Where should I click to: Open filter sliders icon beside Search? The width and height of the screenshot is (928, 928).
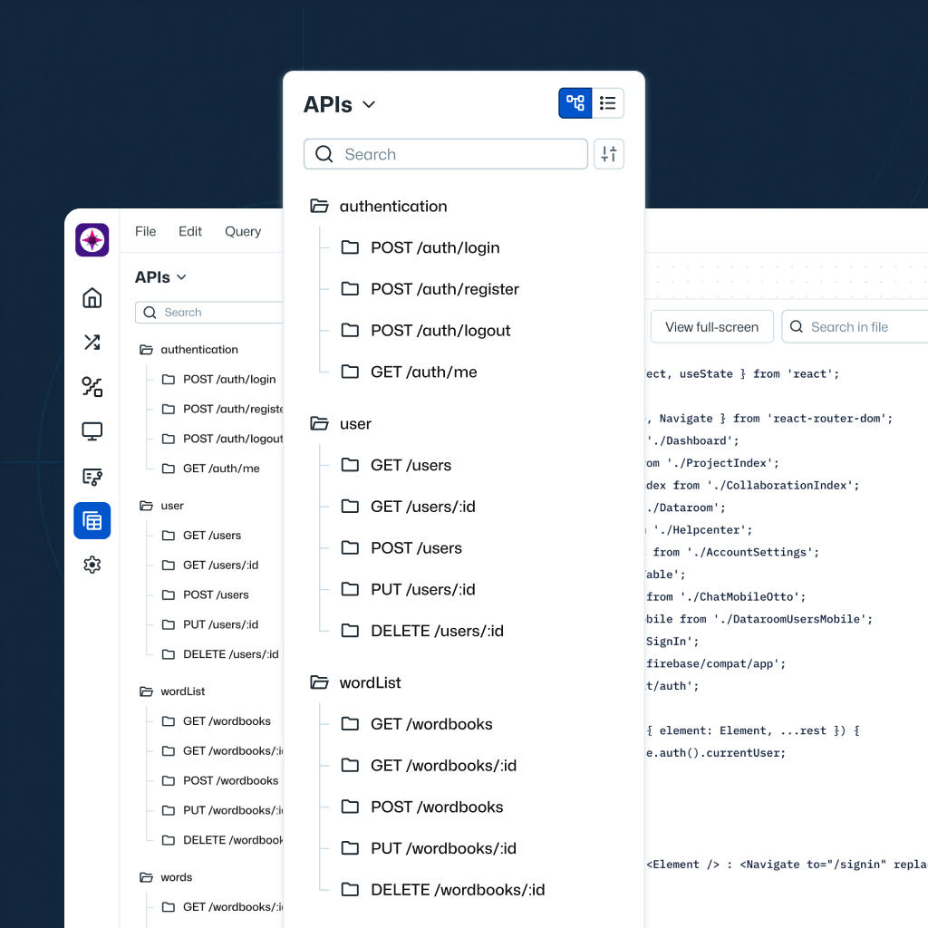pos(609,154)
